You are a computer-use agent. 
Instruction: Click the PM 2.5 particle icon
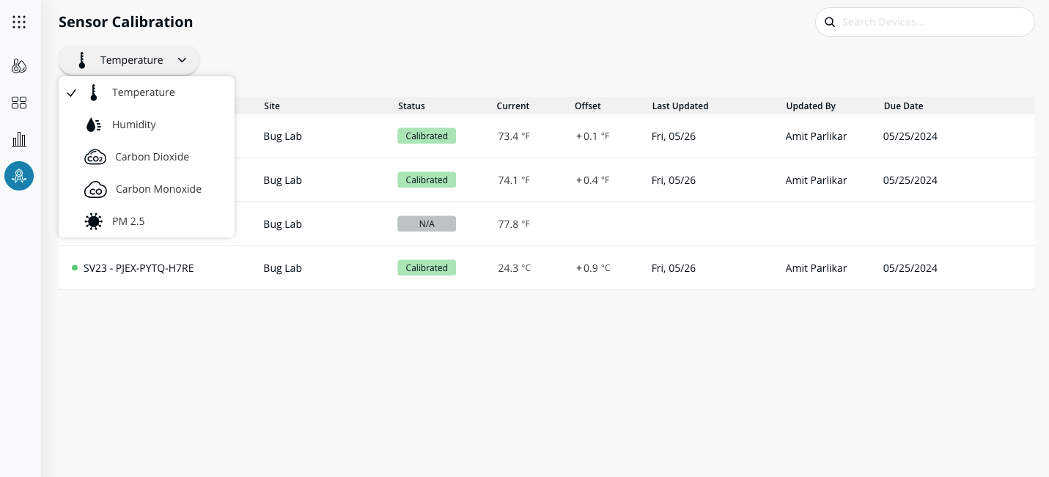tap(93, 221)
